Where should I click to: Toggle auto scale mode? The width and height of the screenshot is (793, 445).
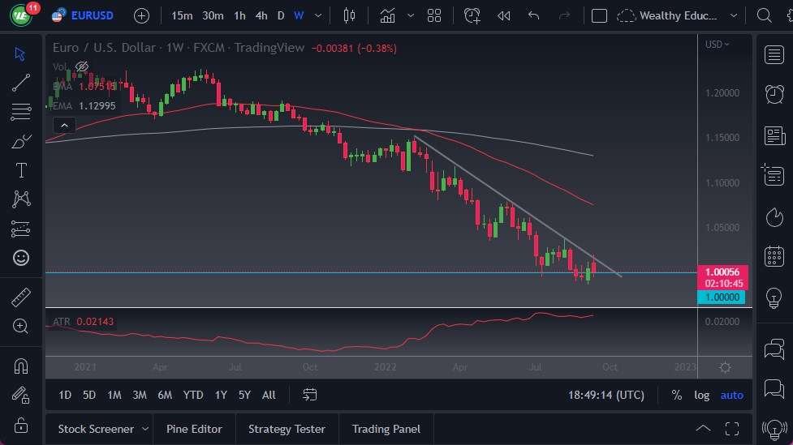tap(732, 395)
